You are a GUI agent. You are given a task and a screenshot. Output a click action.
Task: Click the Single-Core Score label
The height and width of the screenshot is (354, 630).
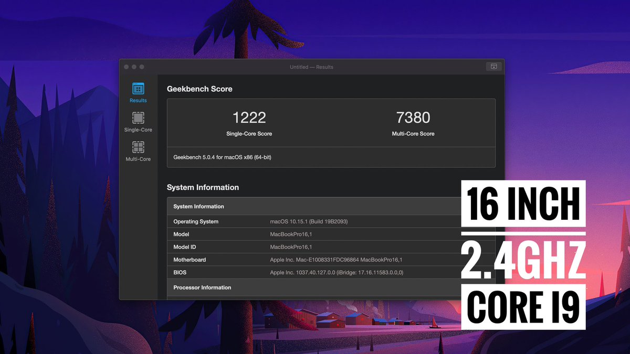pos(249,134)
